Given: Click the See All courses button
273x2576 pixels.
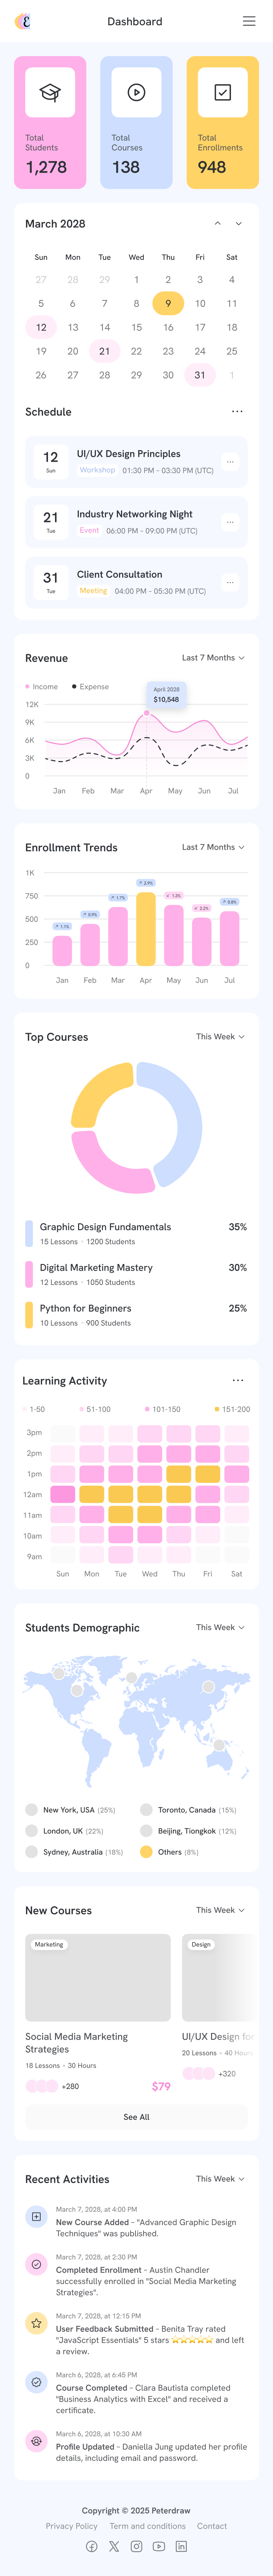Looking at the screenshot, I should pos(136,2117).
